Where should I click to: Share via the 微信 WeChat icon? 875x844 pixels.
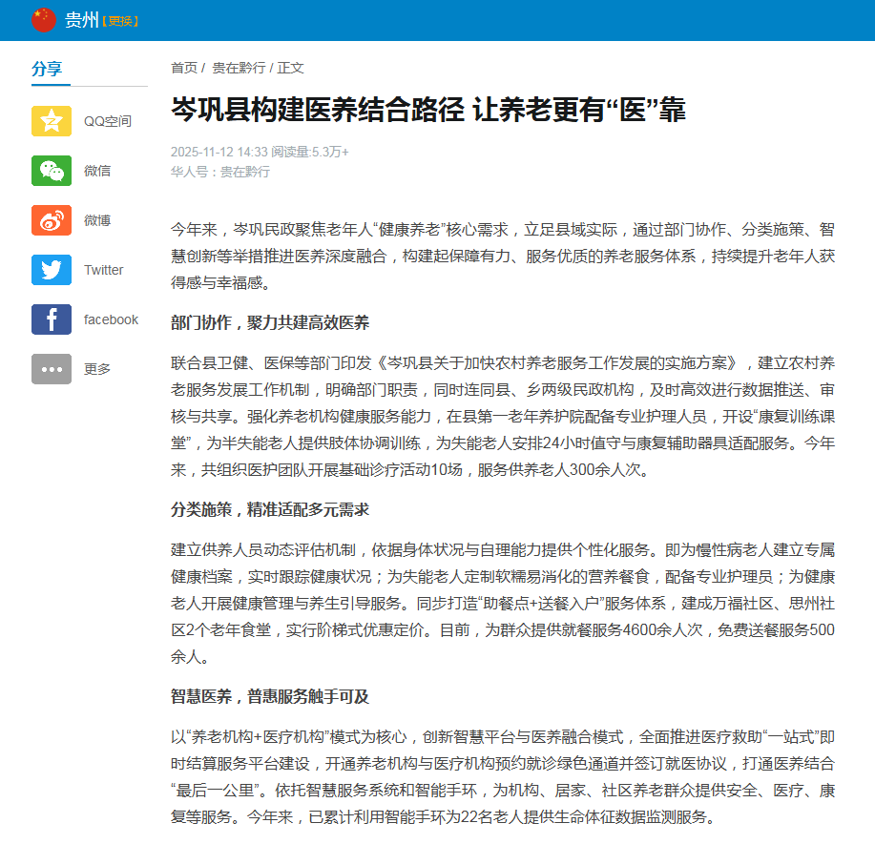52,170
